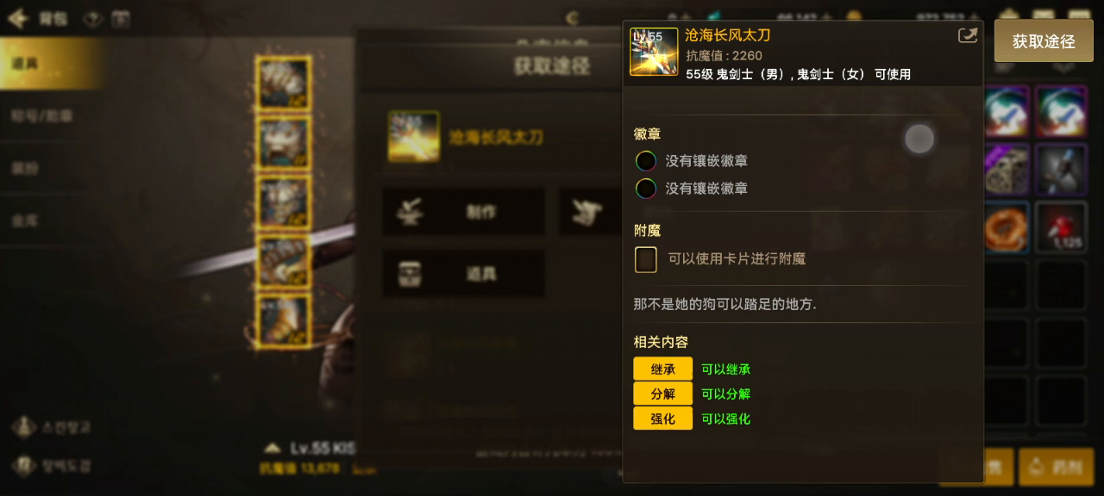1104x496 pixels.
Task: Click the 继承 inherit button
Action: click(x=662, y=369)
